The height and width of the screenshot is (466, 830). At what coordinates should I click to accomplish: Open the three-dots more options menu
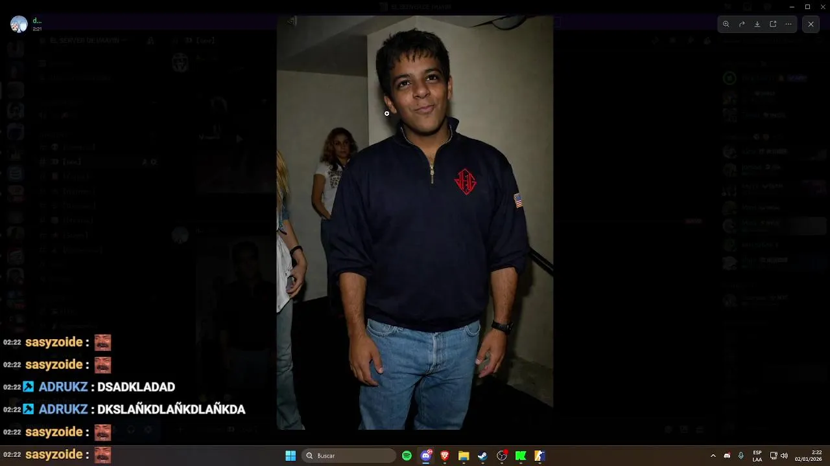click(x=788, y=24)
